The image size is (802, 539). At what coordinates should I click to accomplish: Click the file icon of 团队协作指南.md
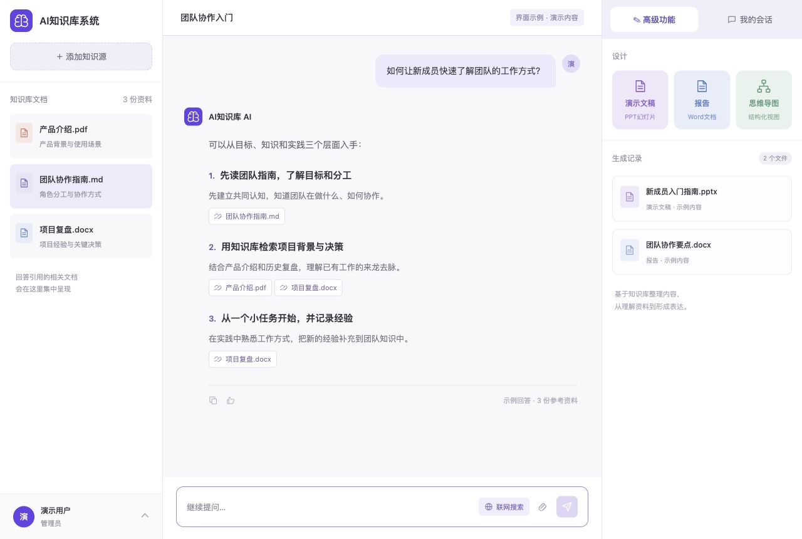24,183
